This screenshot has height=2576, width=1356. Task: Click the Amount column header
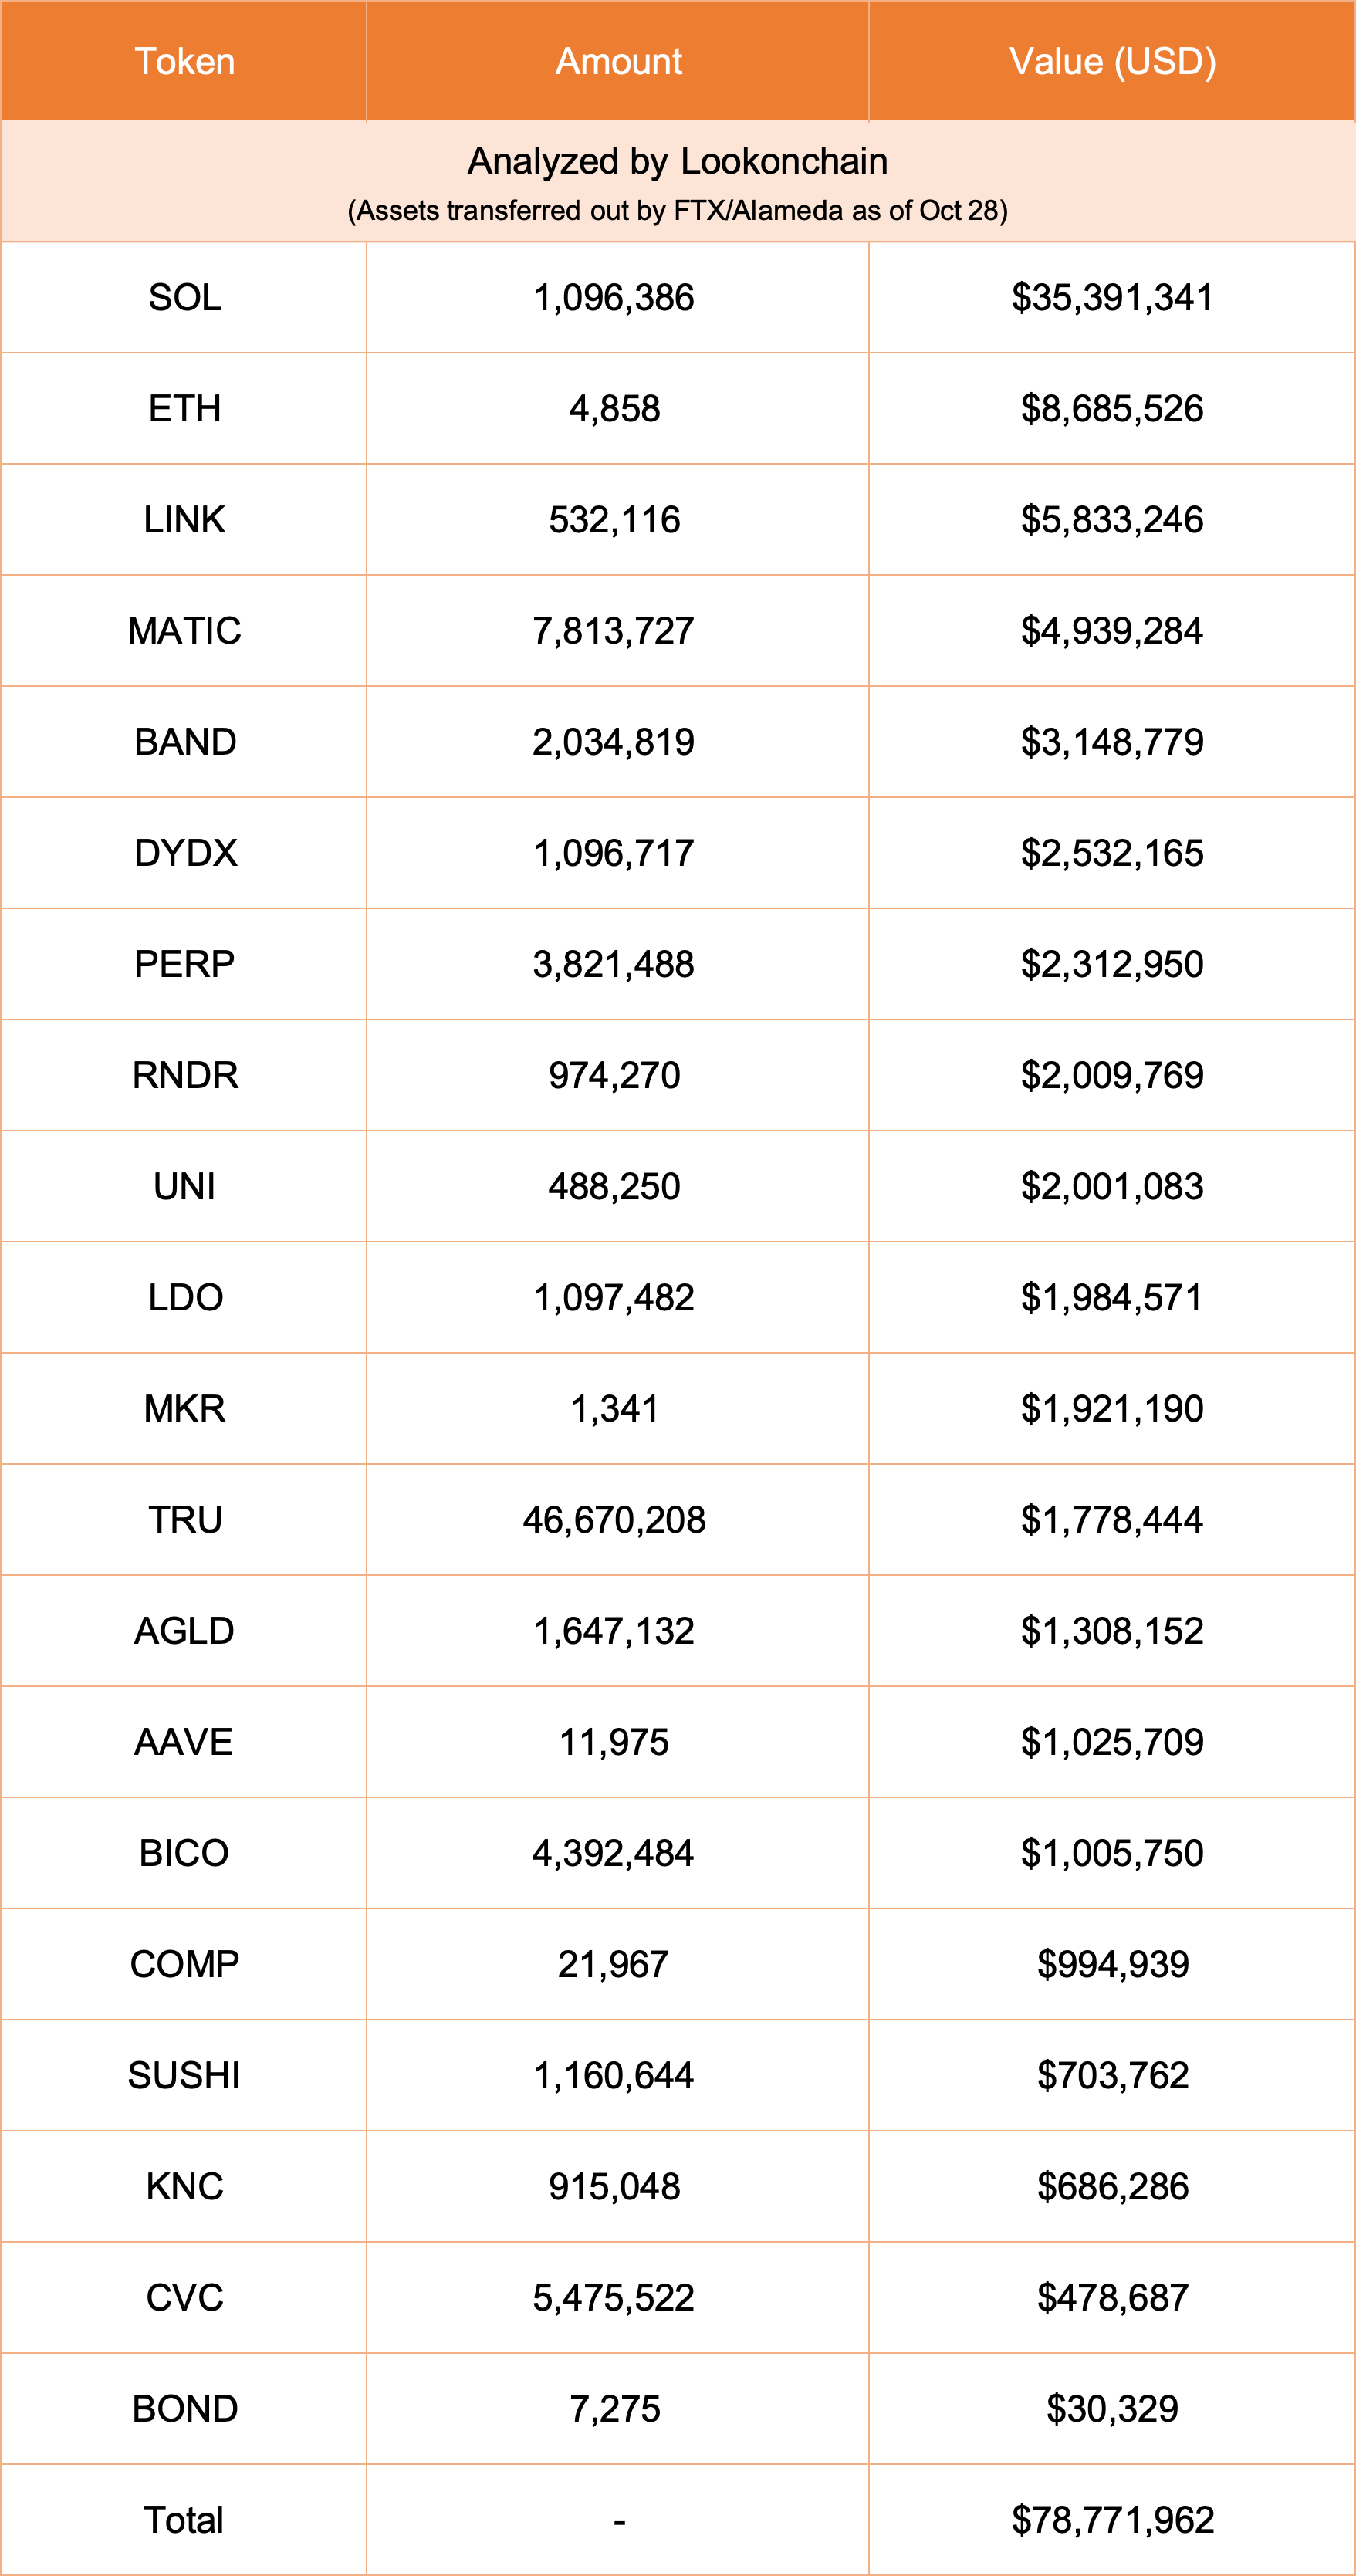point(618,62)
